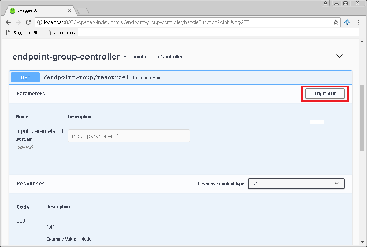Click the Endpoint Group Controller description
The height and width of the screenshot is (247, 367).
coord(153,57)
